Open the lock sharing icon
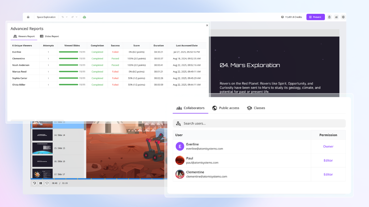Image resolution: width=369 pixels, height=207 pixels. 330,17
